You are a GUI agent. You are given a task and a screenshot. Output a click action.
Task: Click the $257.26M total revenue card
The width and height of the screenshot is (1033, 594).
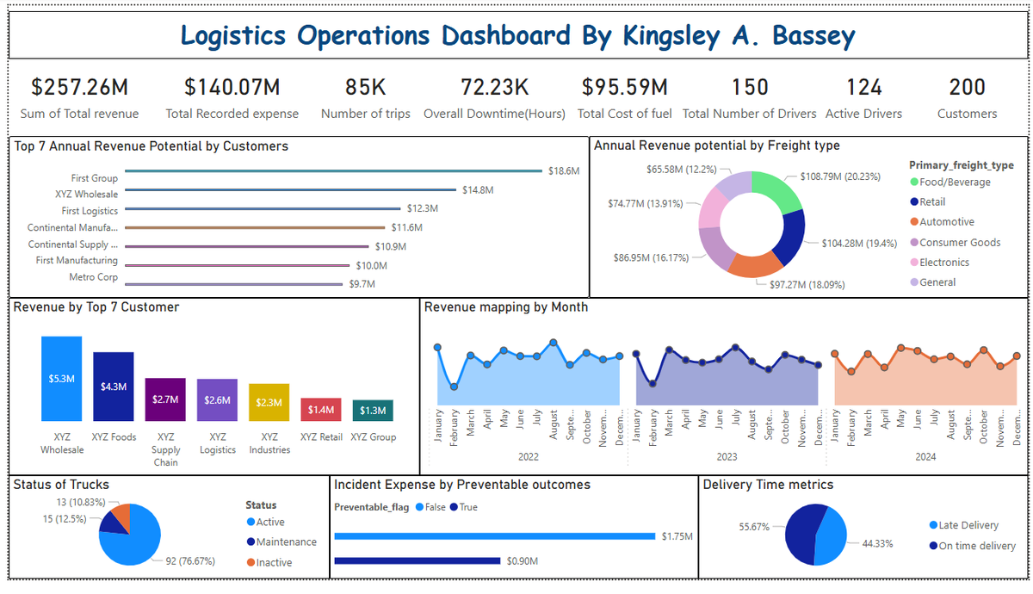pos(80,98)
